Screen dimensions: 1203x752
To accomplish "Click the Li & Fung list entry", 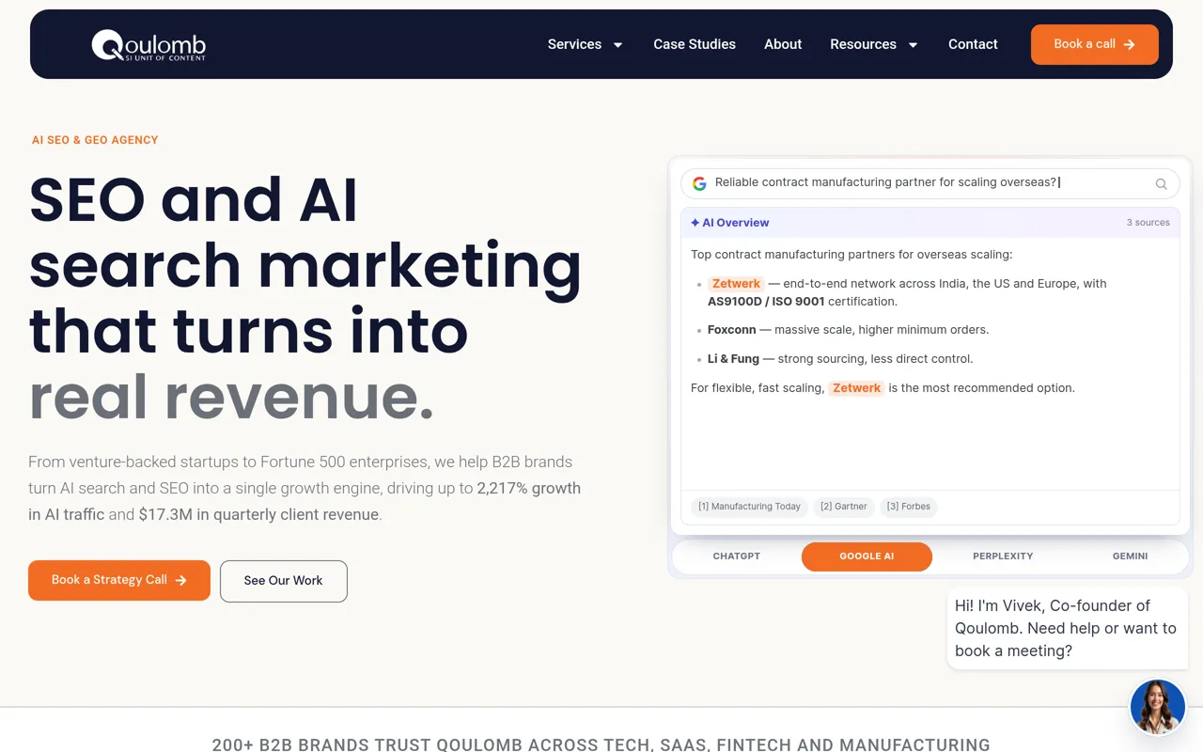I will point(840,359).
